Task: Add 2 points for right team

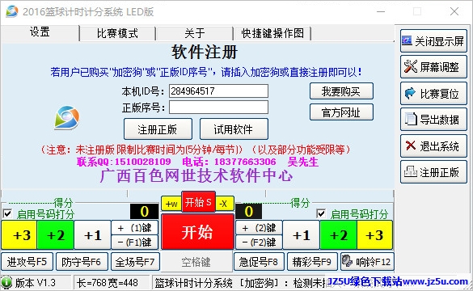Action: [x=339, y=235]
